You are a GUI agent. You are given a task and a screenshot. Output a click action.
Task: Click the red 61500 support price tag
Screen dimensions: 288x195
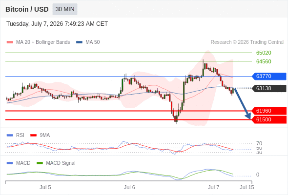pos(269,119)
